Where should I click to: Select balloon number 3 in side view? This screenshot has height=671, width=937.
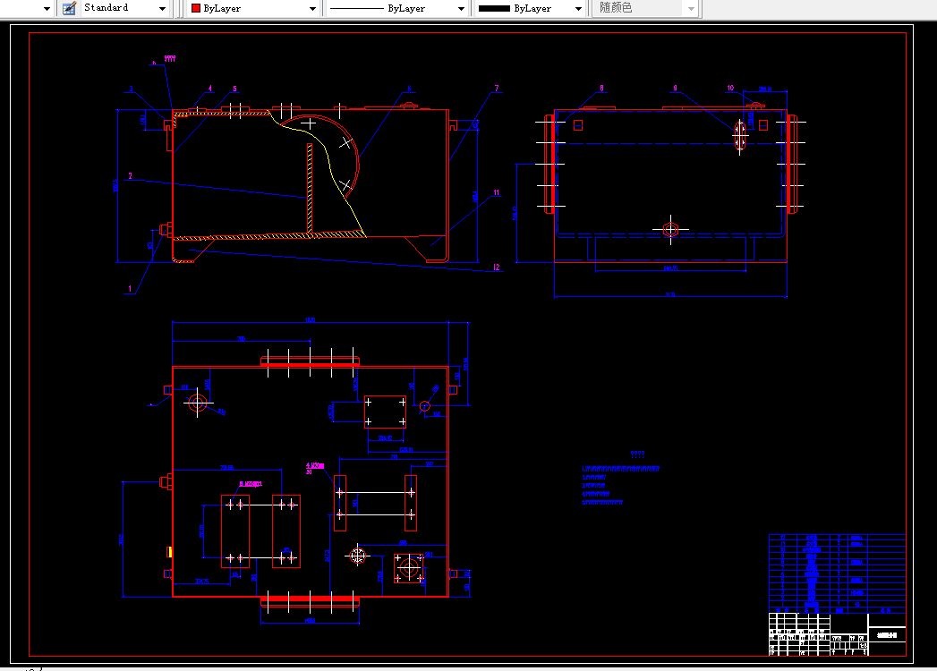pos(132,89)
